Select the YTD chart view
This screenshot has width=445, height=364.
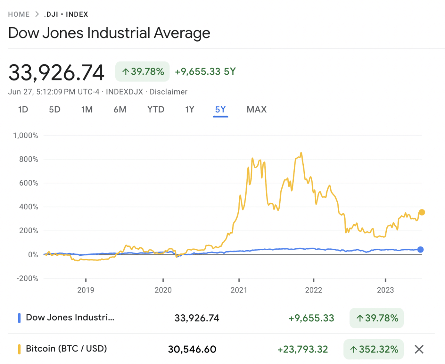tap(155, 109)
